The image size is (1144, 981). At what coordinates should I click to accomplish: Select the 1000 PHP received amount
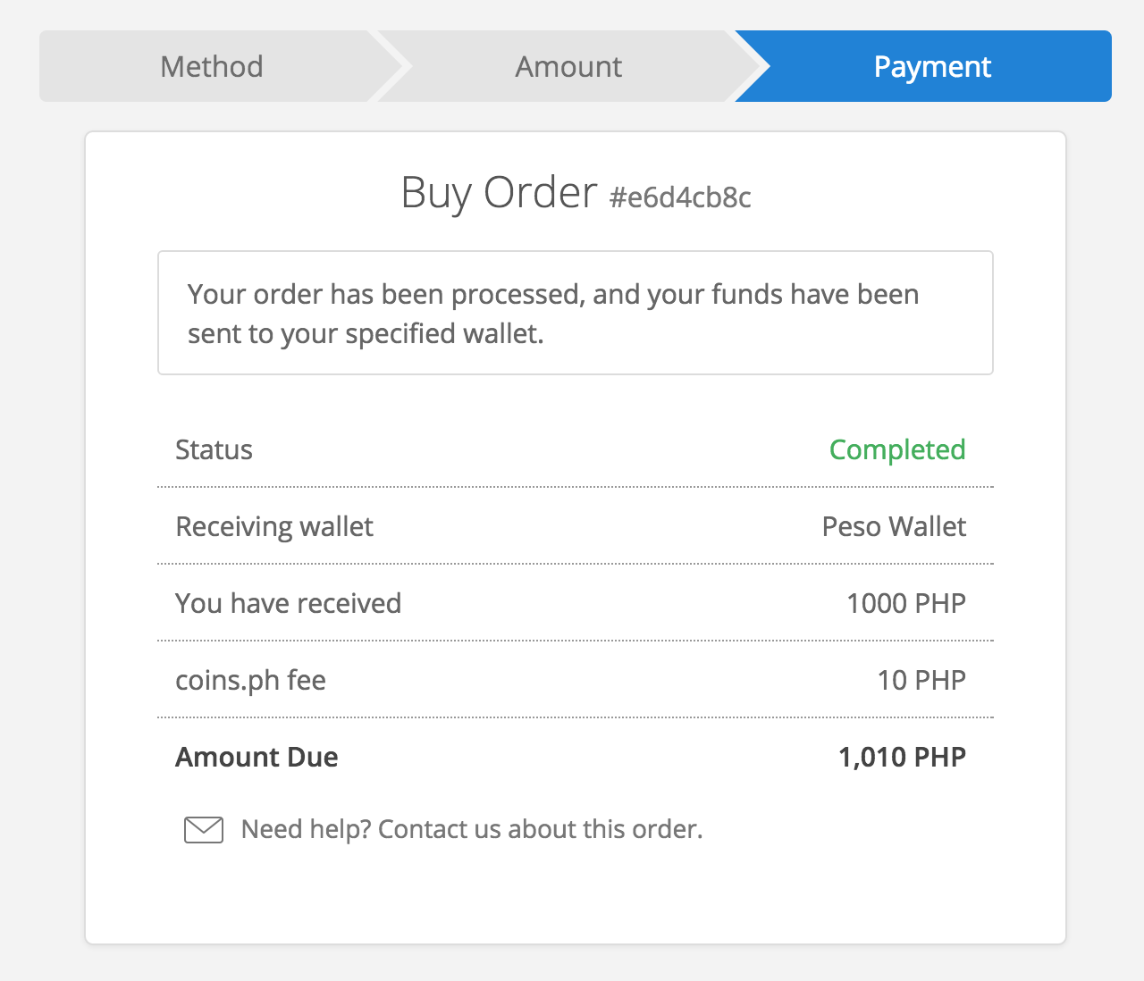906,603
